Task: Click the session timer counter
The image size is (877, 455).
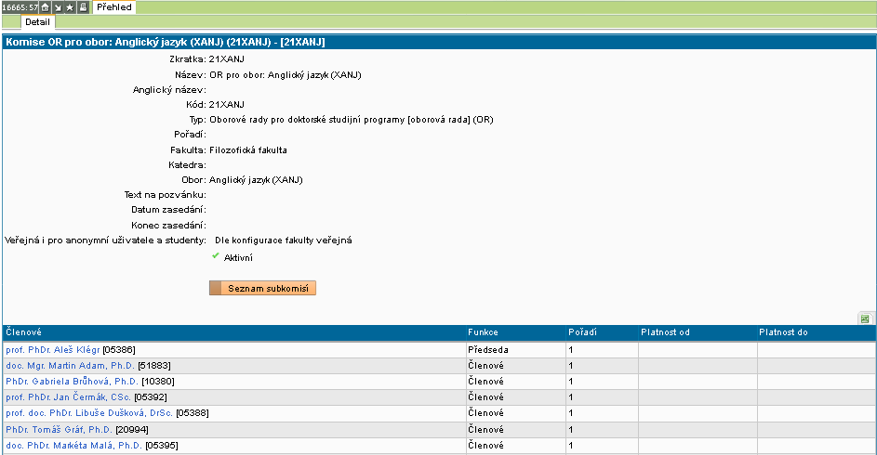Action: [x=19, y=6]
